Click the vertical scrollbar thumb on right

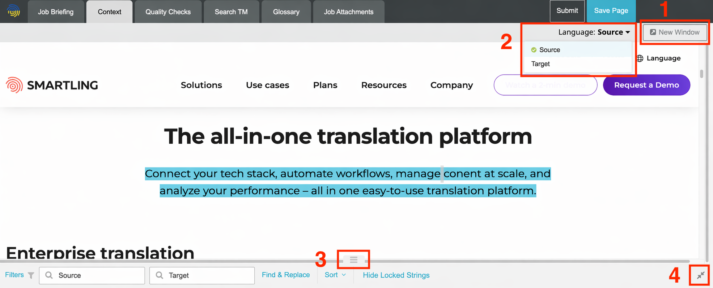tap(701, 74)
